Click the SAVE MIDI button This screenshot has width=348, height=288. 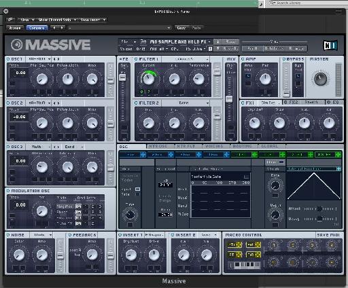point(328,235)
